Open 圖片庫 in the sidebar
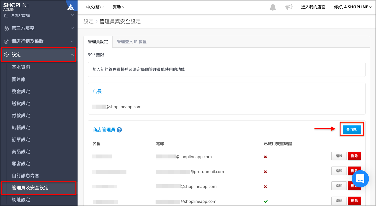 19,79
